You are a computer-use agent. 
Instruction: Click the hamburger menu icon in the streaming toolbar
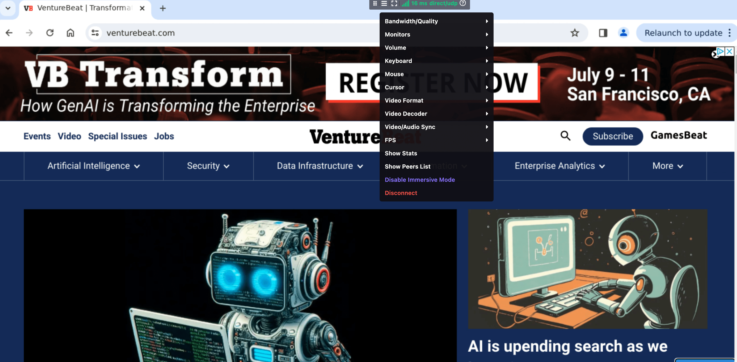tap(384, 3)
